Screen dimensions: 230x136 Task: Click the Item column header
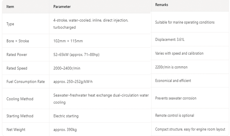tap(10, 7)
